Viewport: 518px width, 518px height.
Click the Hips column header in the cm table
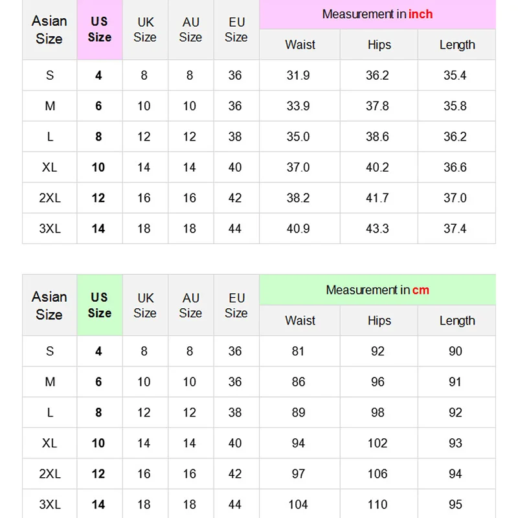click(x=379, y=321)
